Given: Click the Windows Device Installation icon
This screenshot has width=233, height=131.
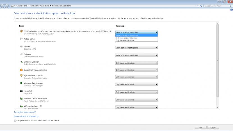Looking at the screenshot, I should [21, 98].
